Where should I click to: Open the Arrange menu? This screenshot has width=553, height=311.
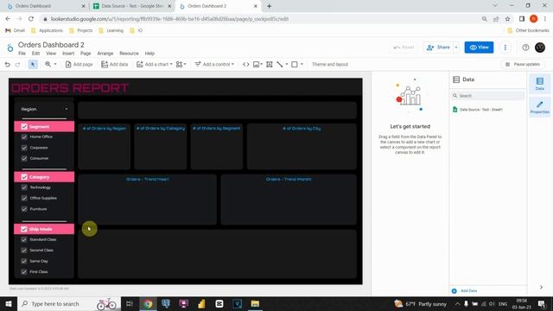coord(105,54)
